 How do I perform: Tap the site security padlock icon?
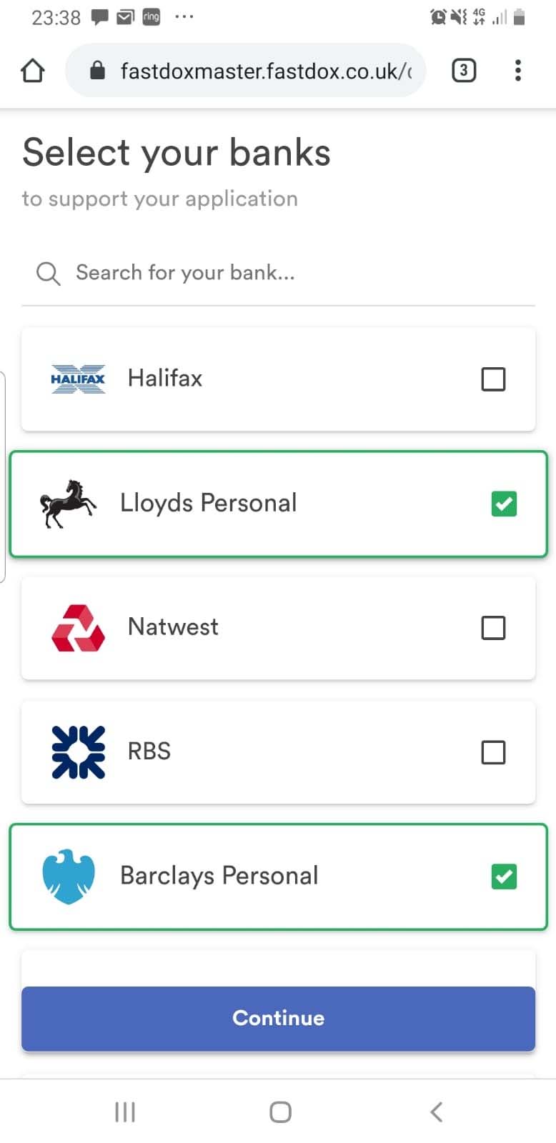98,71
